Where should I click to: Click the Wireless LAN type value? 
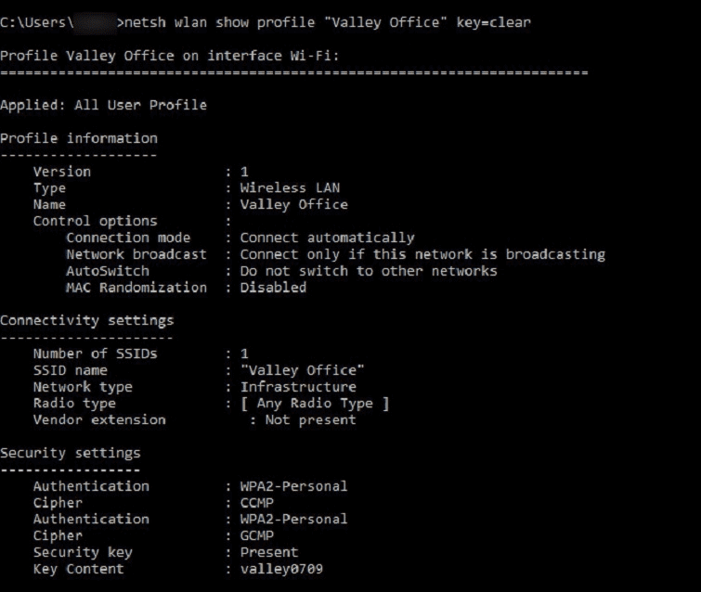[290, 187]
